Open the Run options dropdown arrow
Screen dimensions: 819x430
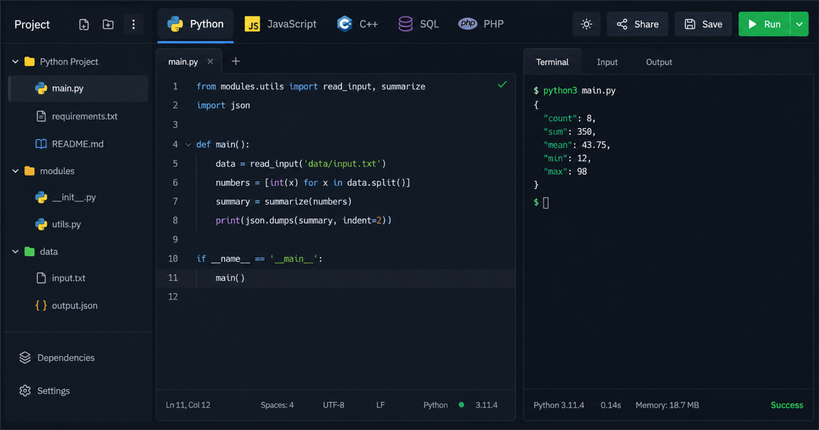pyautogui.click(x=799, y=24)
